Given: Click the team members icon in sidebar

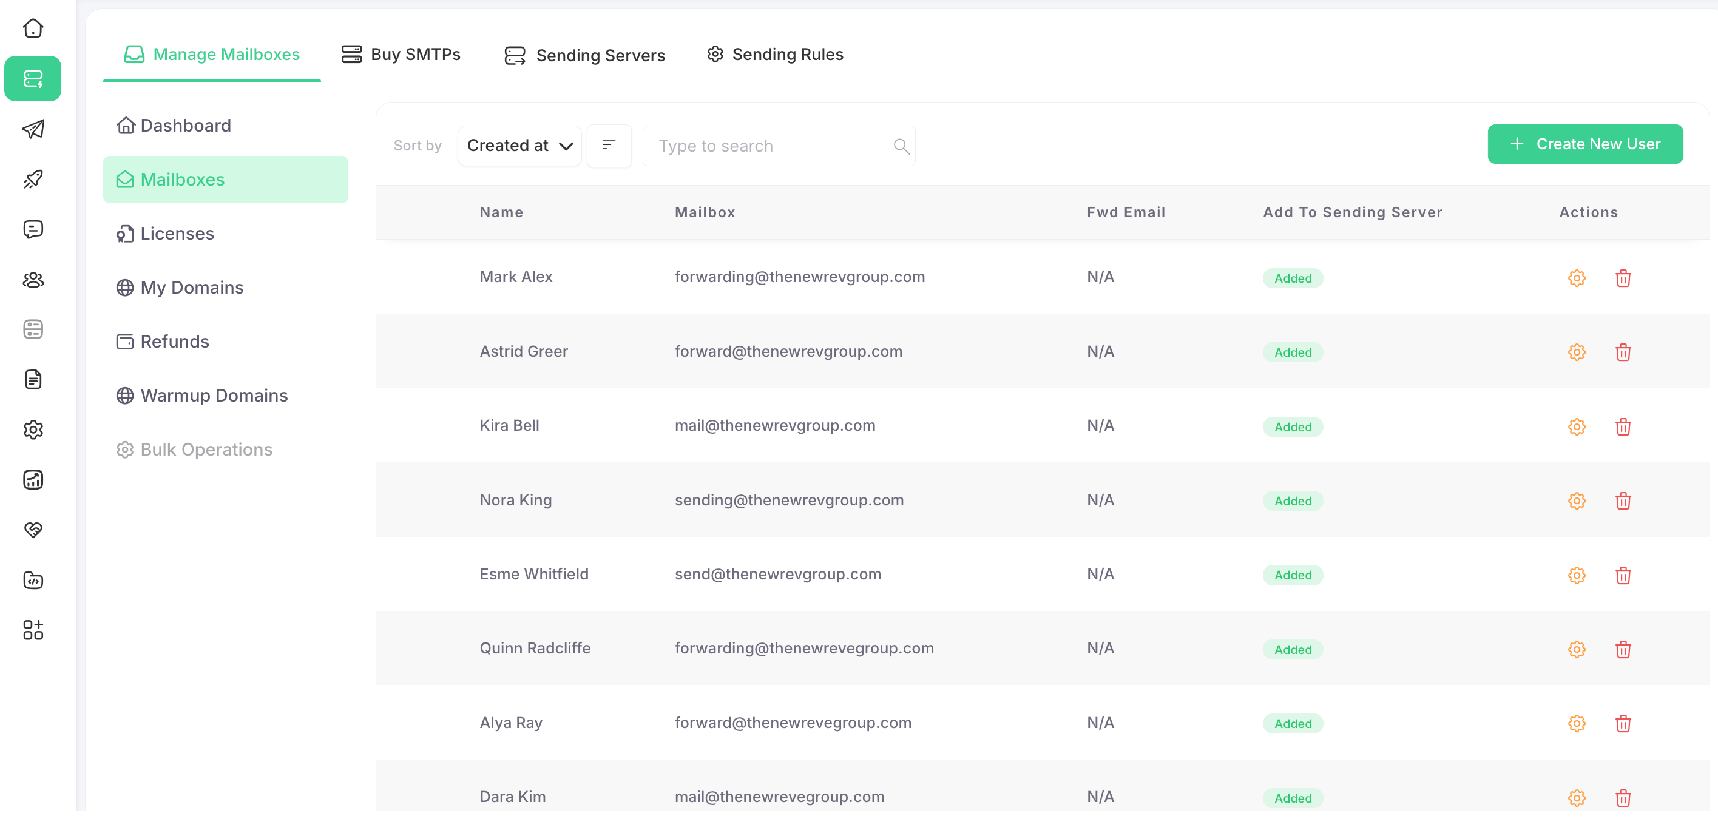Looking at the screenshot, I should coord(33,280).
